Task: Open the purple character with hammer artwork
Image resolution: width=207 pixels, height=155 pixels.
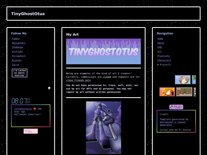Action: [x=103, y=128]
